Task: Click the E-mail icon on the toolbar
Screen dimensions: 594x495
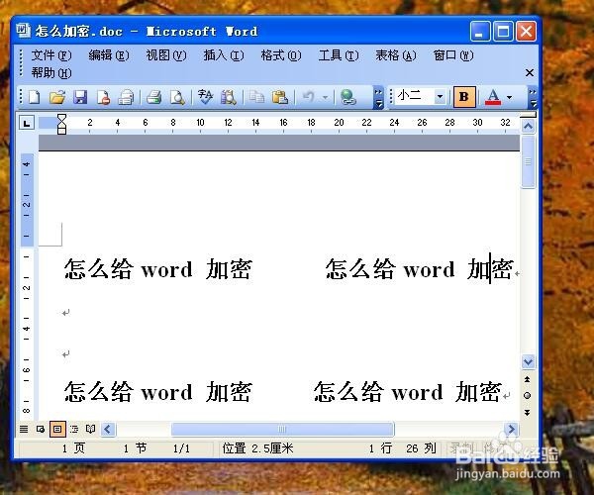Action: click(x=126, y=97)
